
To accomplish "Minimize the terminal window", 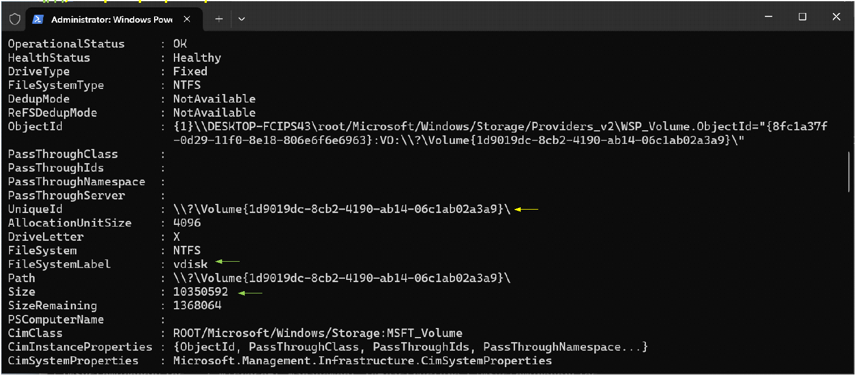I will (x=768, y=17).
